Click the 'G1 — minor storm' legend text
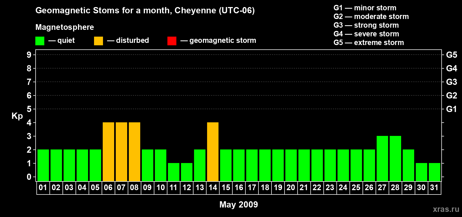Image resolution: width=462 pixels, height=217 pixels. coord(365,8)
